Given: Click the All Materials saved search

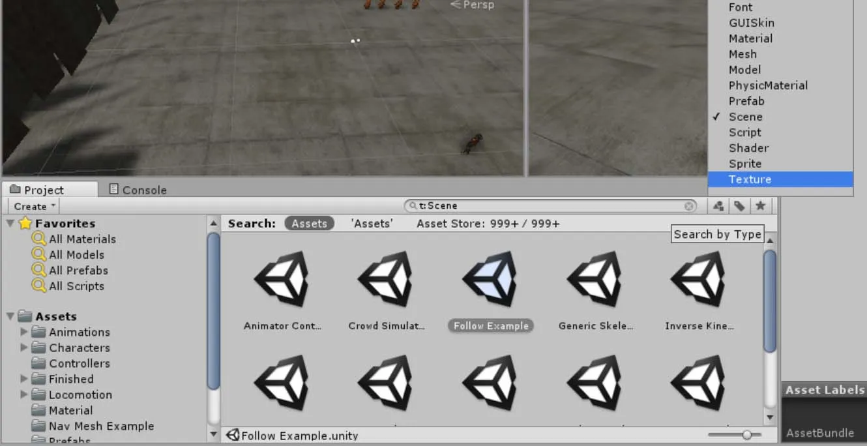Looking at the screenshot, I should pyautogui.click(x=82, y=239).
